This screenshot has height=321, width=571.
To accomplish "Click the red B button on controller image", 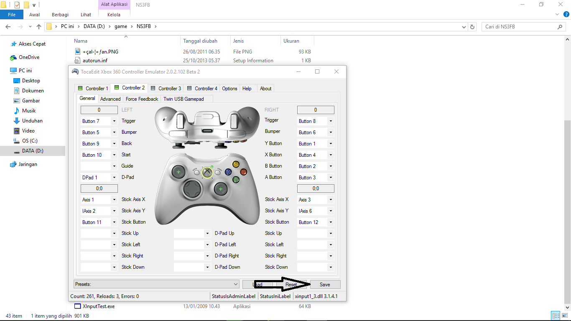I will (x=244, y=172).
